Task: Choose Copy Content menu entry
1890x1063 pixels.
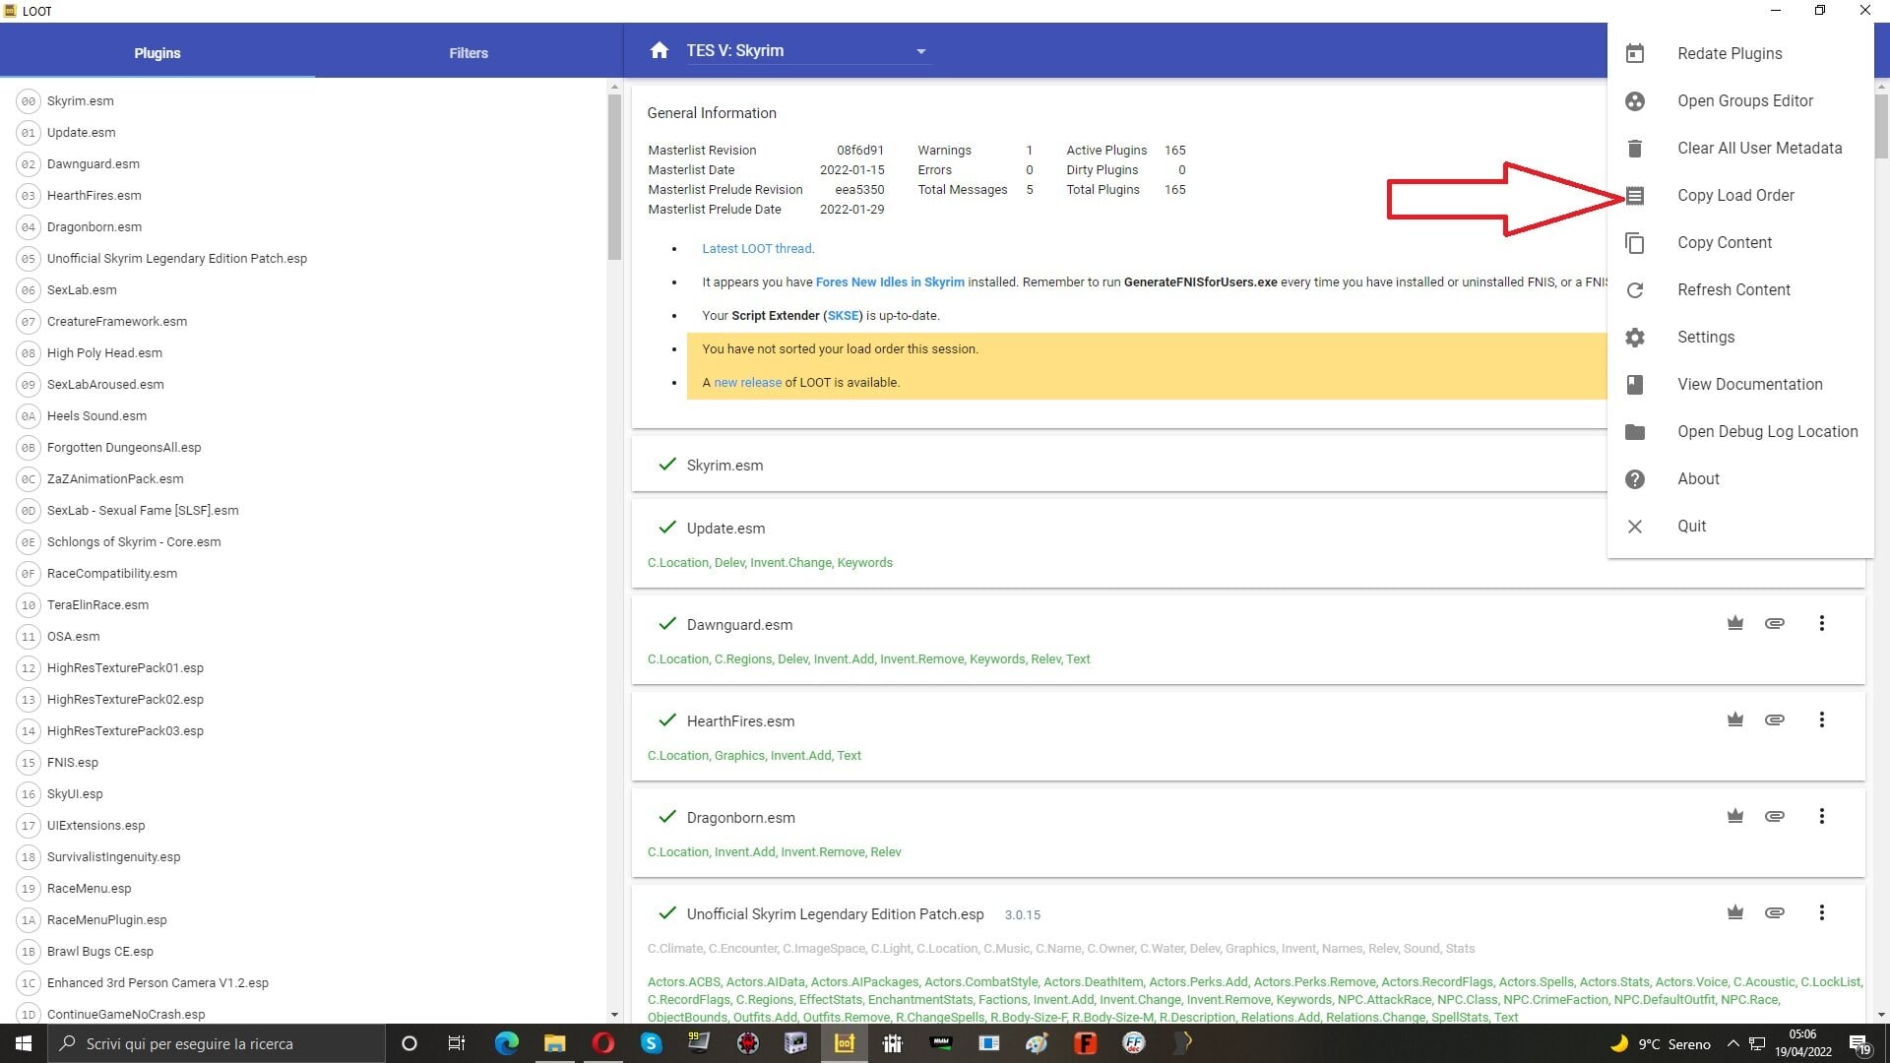Action: 1739,242
